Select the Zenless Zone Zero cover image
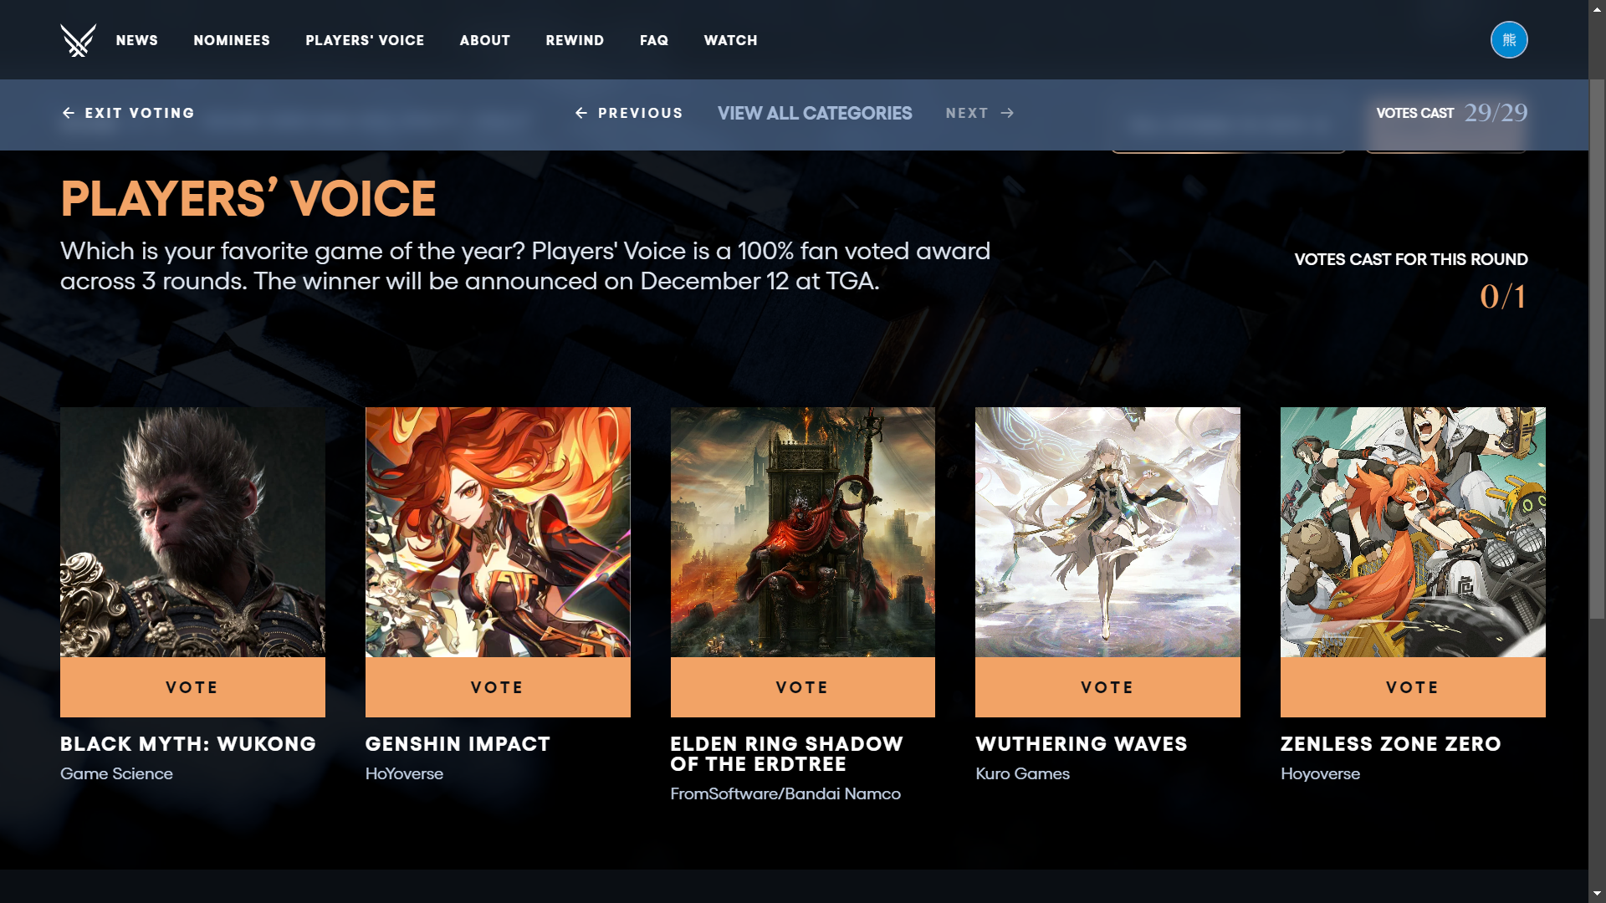Image resolution: width=1606 pixels, height=903 pixels. click(1413, 532)
